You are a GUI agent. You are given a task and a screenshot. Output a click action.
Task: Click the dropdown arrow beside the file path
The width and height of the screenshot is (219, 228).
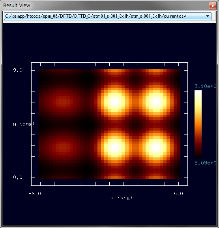[x=208, y=16]
